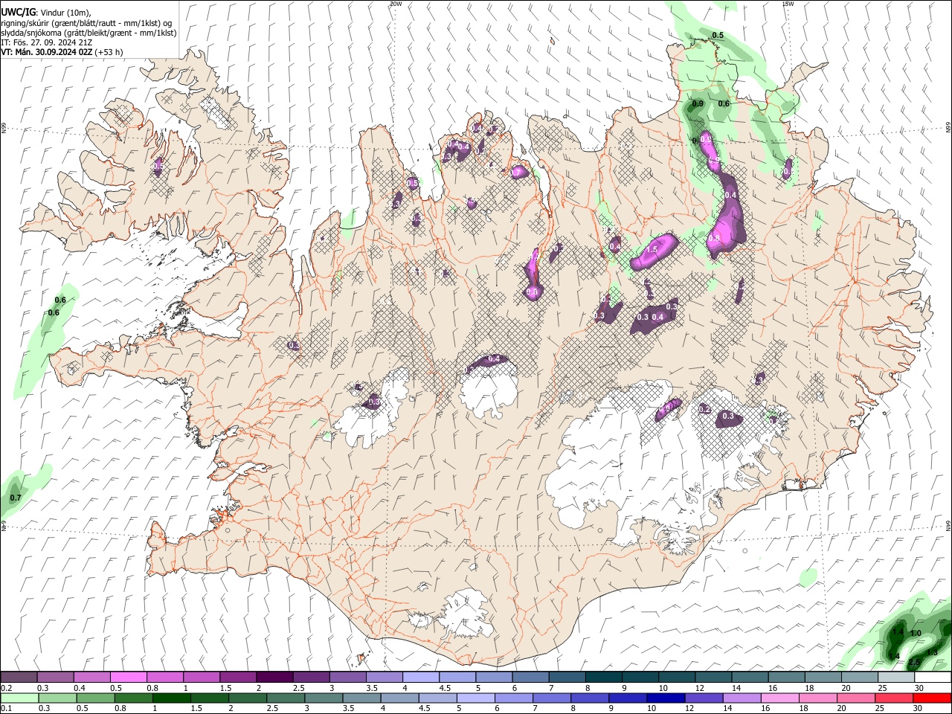Click upper legend swatch between 20 and 25

859,678
